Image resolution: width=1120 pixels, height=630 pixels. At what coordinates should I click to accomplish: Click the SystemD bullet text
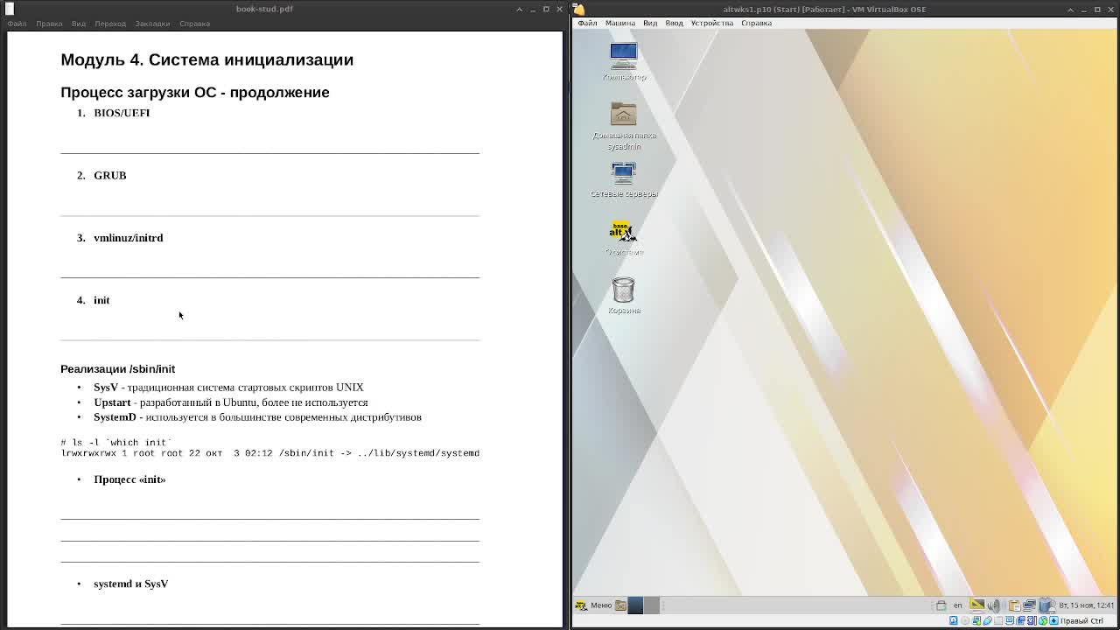tap(257, 417)
